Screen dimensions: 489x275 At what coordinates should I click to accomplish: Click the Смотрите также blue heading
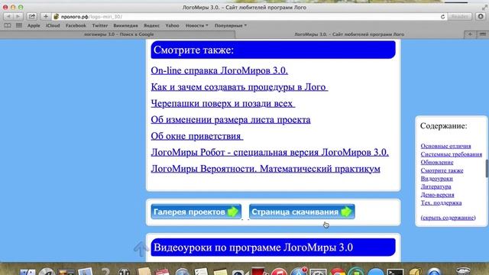[x=274, y=50]
